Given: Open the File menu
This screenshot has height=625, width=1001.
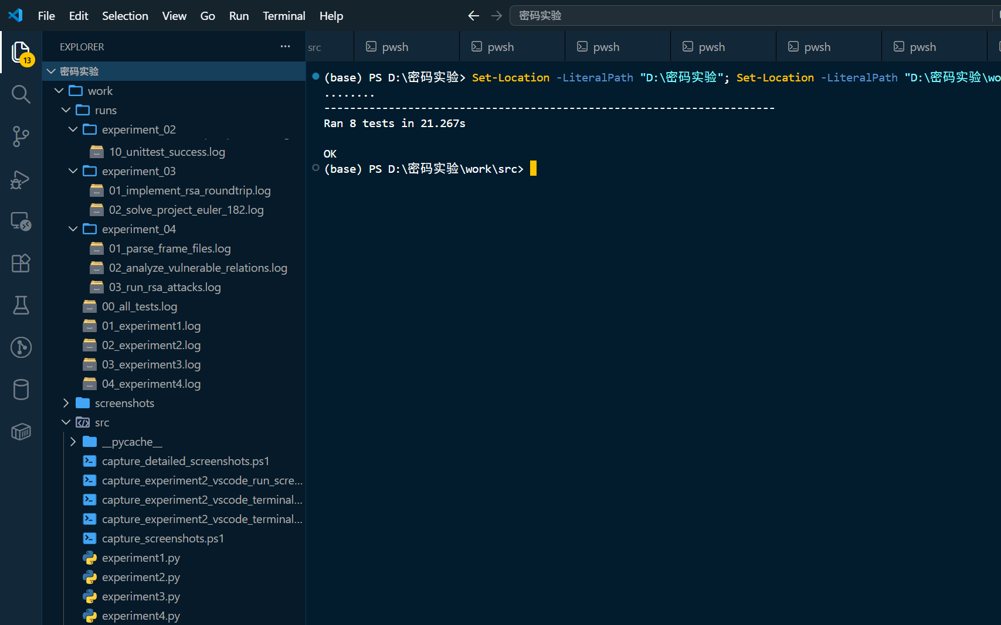Looking at the screenshot, I should (x=46, y=16).
